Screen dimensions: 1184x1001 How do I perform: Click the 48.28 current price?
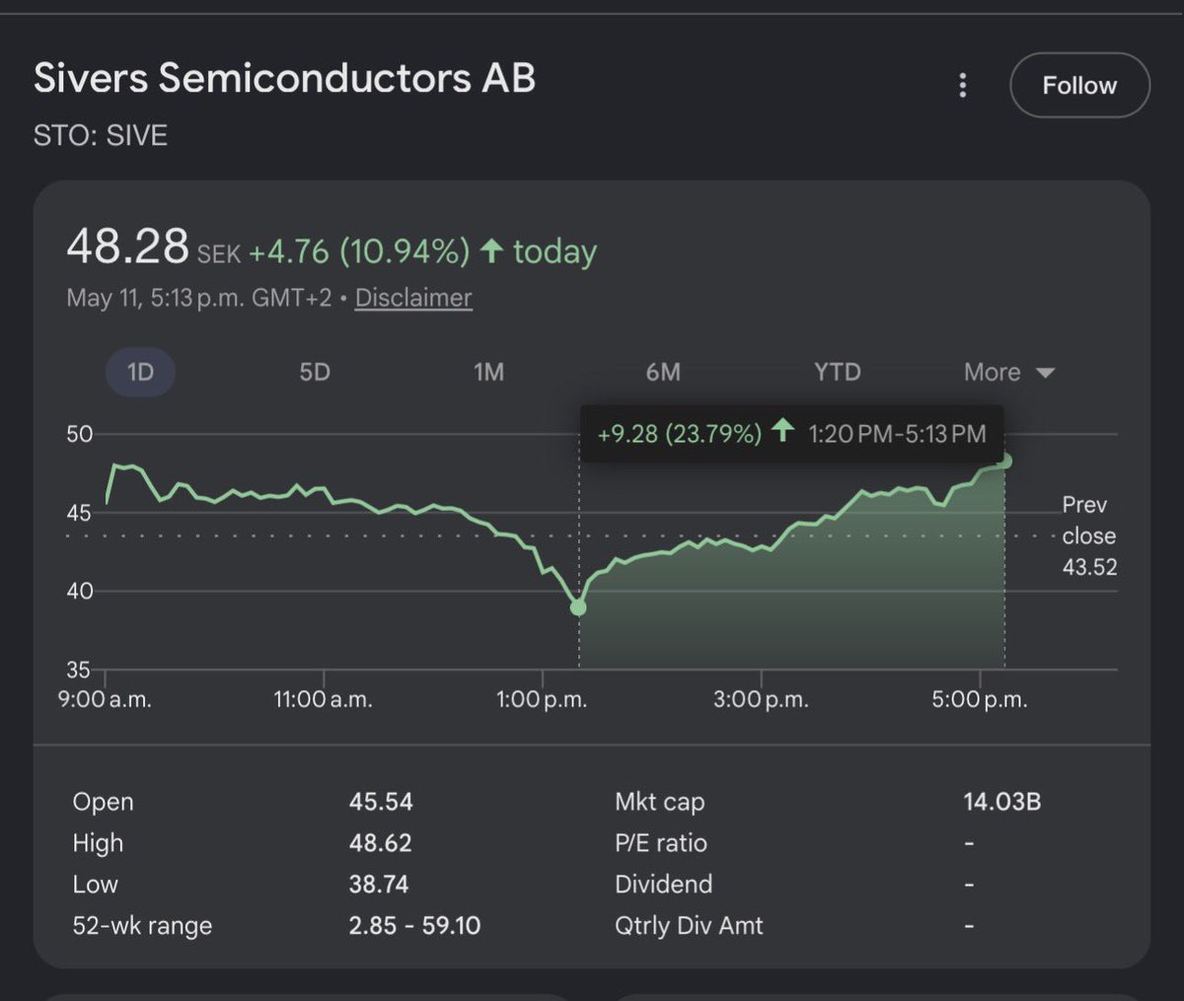(127, 247)
